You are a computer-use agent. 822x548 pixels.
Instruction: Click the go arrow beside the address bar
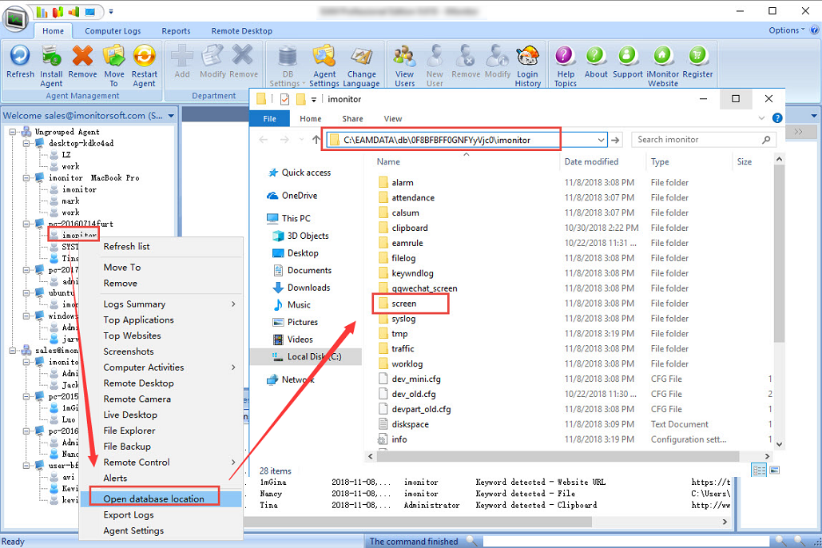coord(615,140)
